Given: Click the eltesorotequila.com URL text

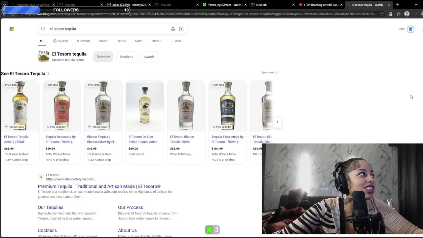Looking at the screenshot, I should 69,179.
